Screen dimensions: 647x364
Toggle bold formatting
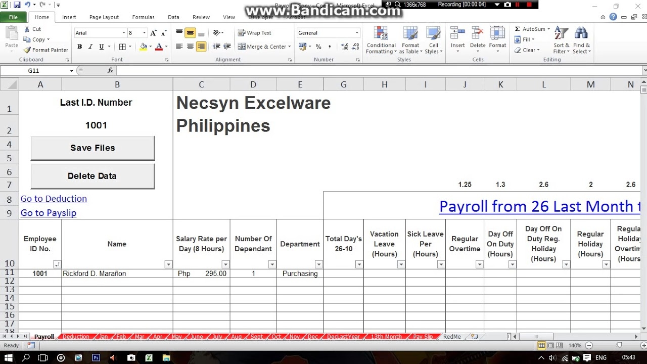point(79,47)
